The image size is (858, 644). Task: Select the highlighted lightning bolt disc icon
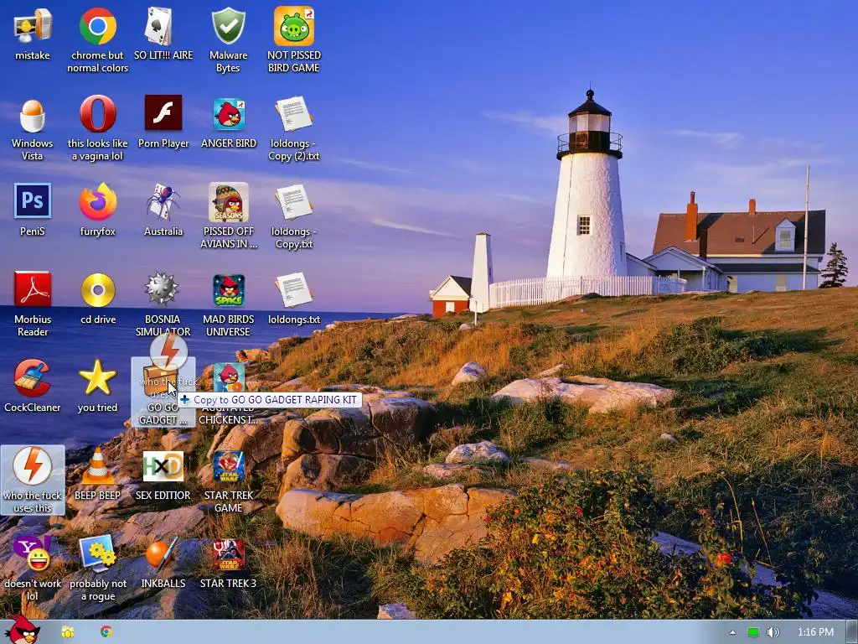tap(33, 466)
